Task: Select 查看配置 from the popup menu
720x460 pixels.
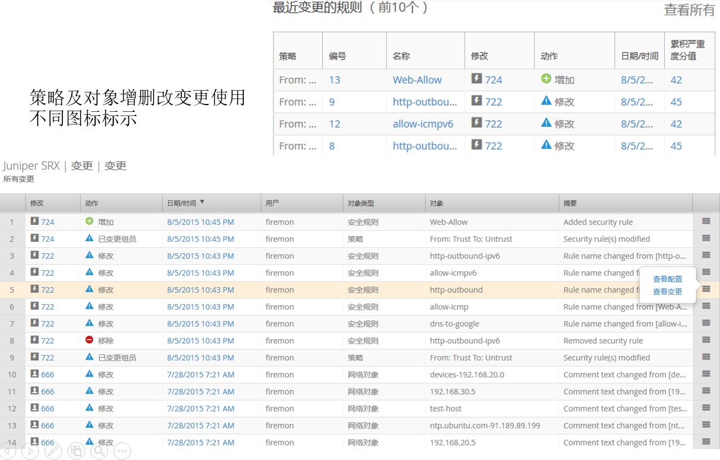Action: pyautogui.click(x=667, y=279)
